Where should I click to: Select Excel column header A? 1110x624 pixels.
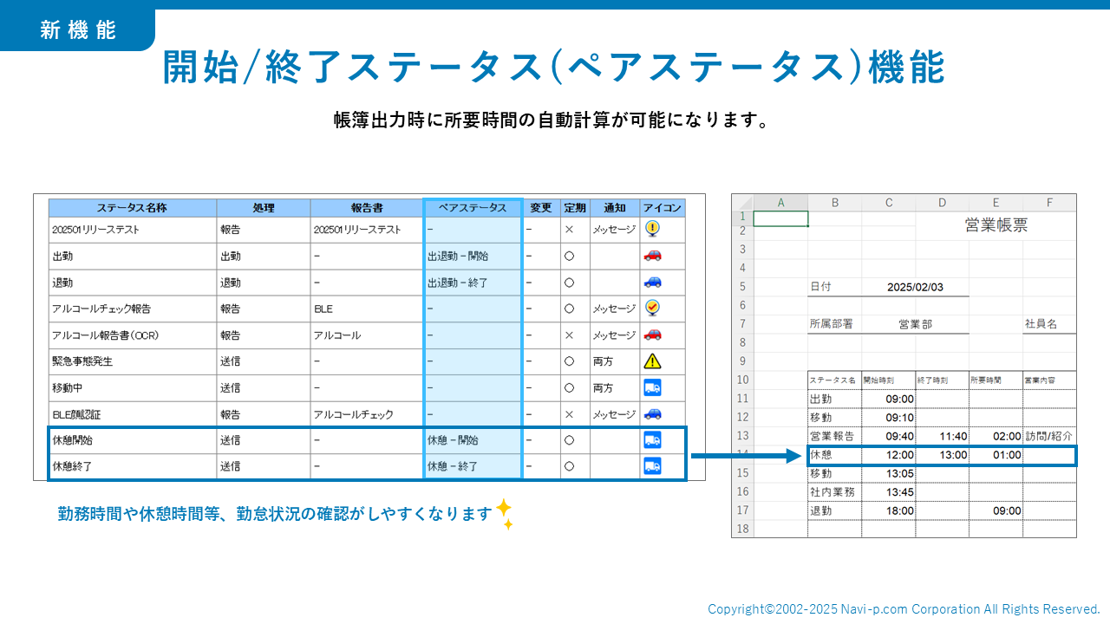click(x=780, y=203)
